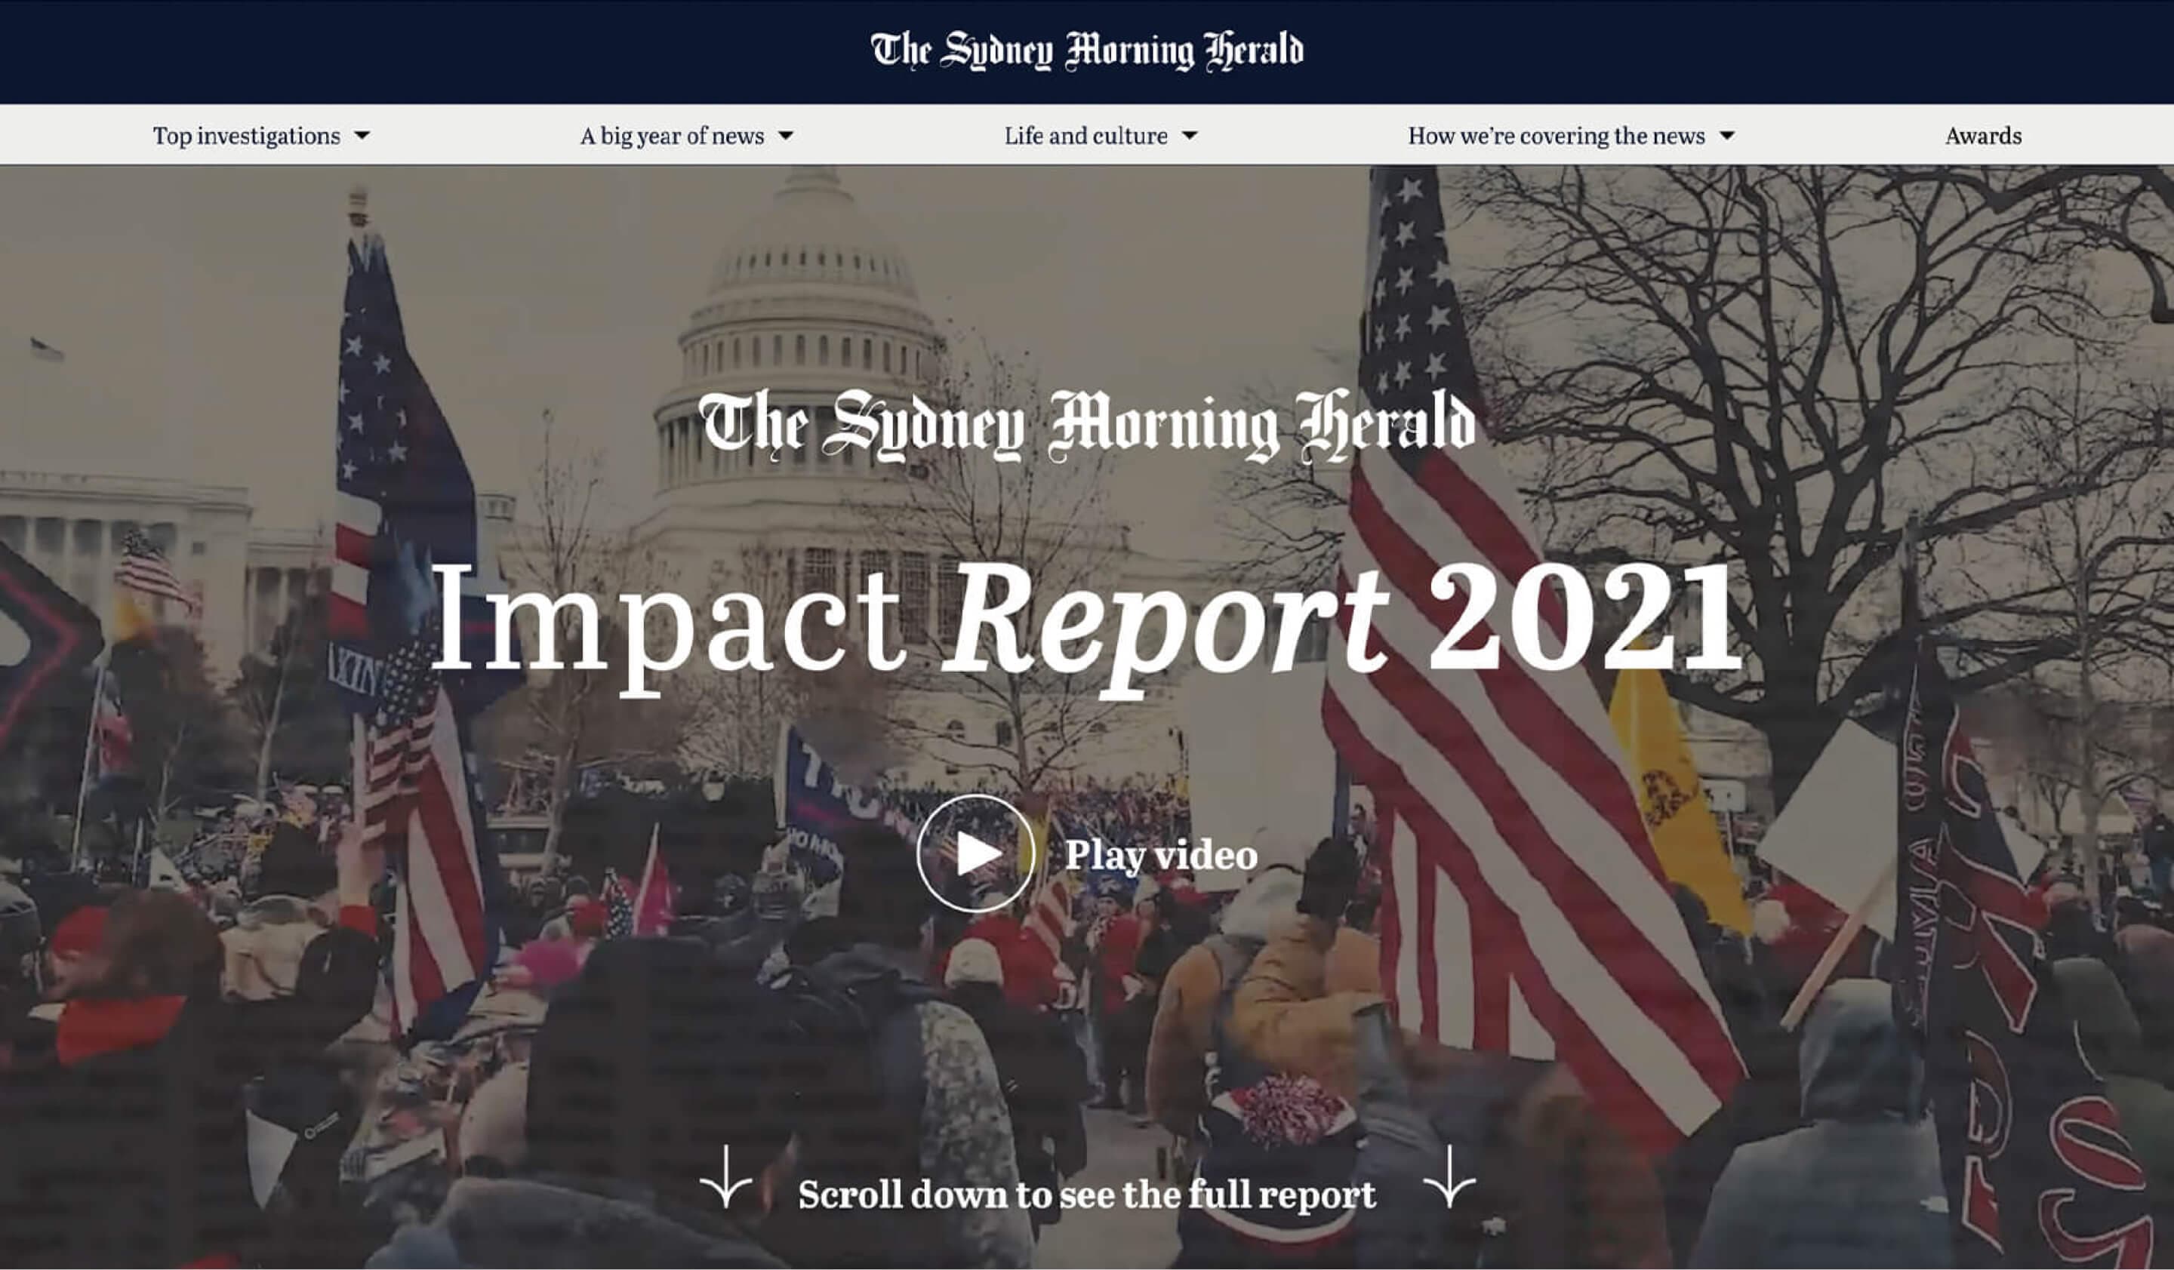
Task: Click the Capitol dome in background video
Action: (x=811, y=276)
